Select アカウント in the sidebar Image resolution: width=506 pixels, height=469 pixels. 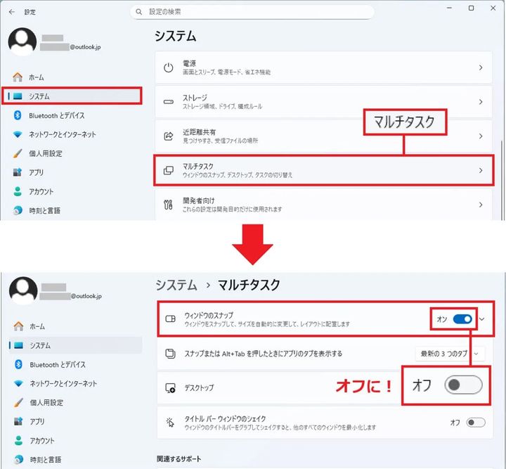coord(41,191)
